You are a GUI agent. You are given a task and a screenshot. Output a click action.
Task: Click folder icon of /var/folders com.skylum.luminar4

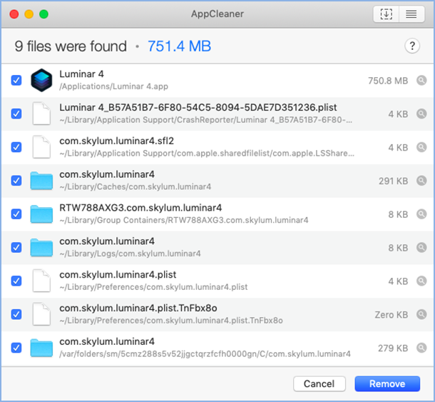(41, 348)
